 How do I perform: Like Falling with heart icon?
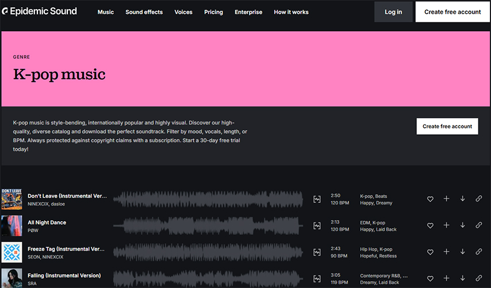pos(430,278)
